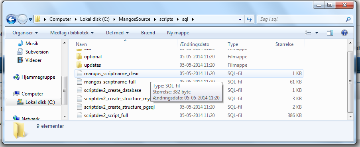This screenshot has height=147, width=360.
Task: Select Subversion in the navigation pane
Action: click(x=37, y=52)
